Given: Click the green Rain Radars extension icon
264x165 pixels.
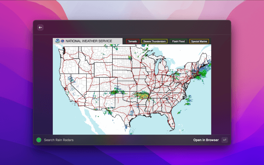Looking at the screenshot, I should tap(39, 140).
